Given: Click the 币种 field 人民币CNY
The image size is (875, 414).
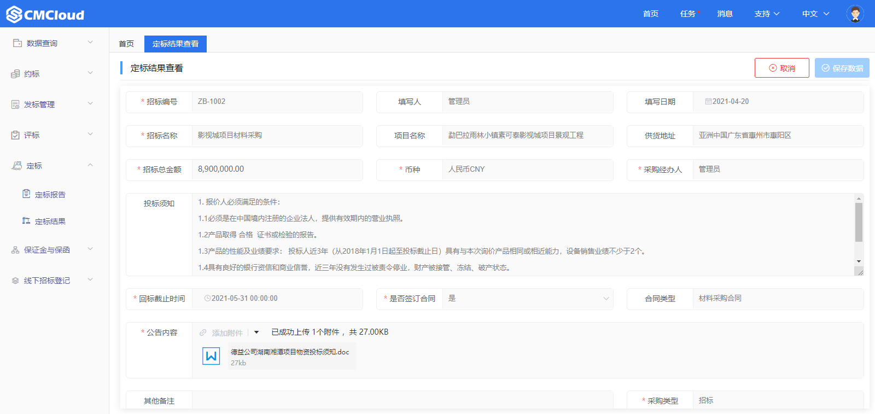Looking at the screenshot, I should pyautogui.click(x=528, y=170).
